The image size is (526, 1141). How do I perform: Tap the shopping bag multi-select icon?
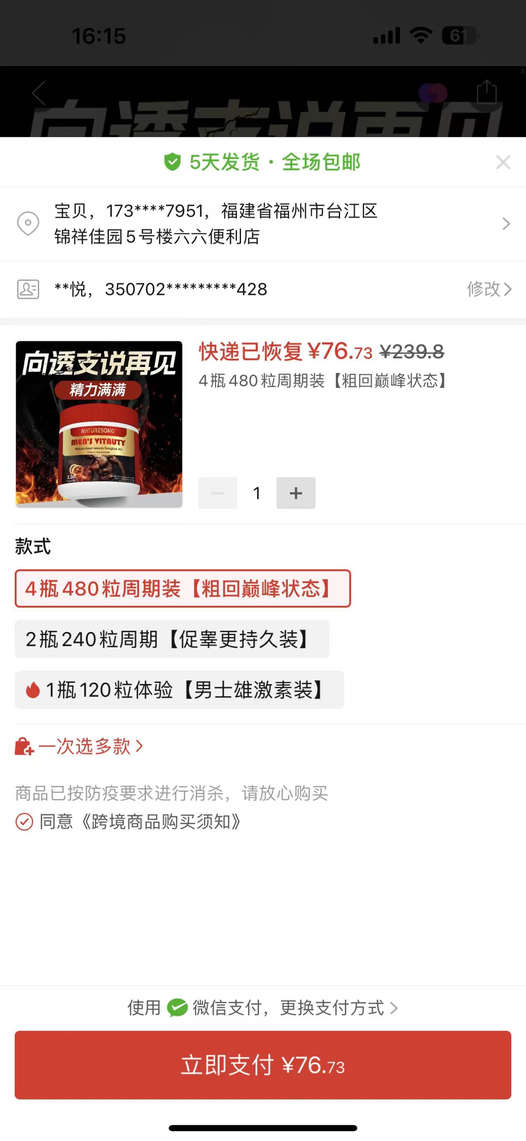click(24, 747)
